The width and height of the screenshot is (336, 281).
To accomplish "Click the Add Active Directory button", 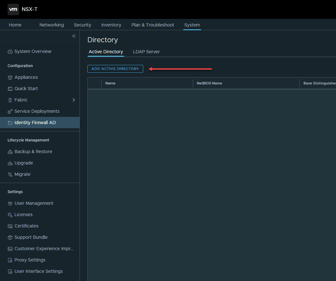I will point(115,69).
